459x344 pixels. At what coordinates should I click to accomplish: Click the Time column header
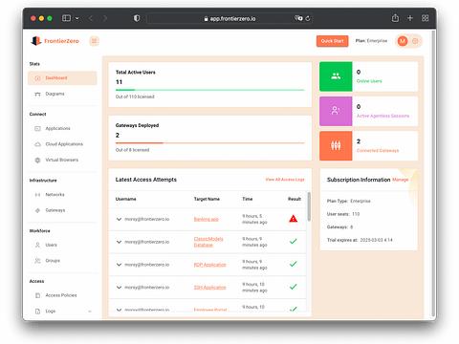[x=248, y=199]
